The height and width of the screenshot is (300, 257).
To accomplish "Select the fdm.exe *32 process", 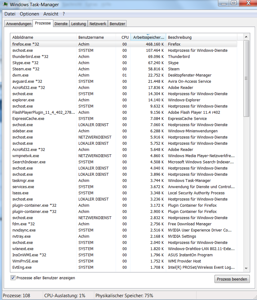I will click(124, 224).
